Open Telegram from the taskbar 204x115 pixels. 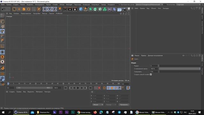point(119,112)
